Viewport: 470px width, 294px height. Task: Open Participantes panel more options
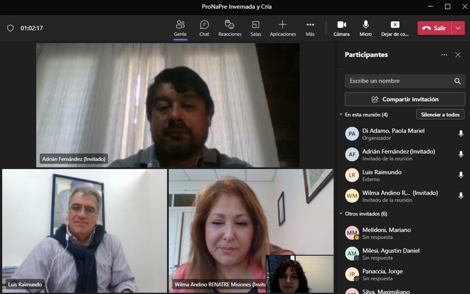pyautogui.click(x=444, y=55)
